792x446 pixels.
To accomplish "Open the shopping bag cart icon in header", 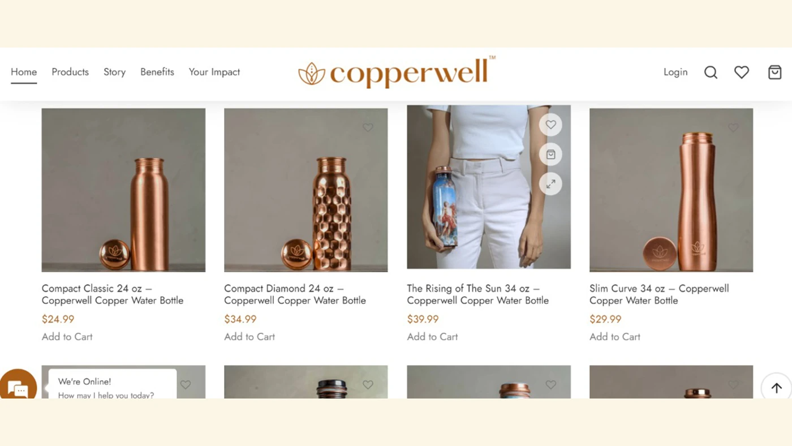I will [775, 72].
